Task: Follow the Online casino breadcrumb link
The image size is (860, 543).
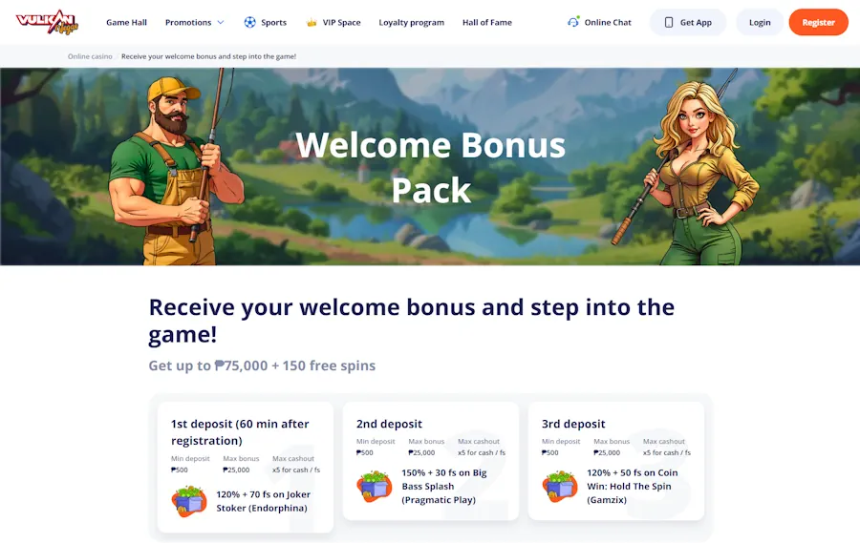Action: (90, 56)
